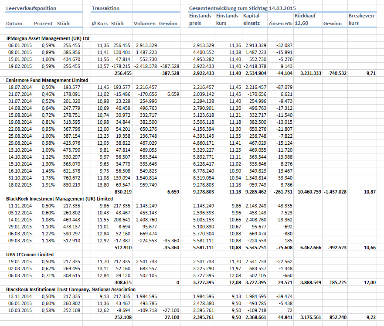The height and width of the screenshot is (326, 384).
Task: Click UBS Gewinn total 0
Action: (178, 282)
